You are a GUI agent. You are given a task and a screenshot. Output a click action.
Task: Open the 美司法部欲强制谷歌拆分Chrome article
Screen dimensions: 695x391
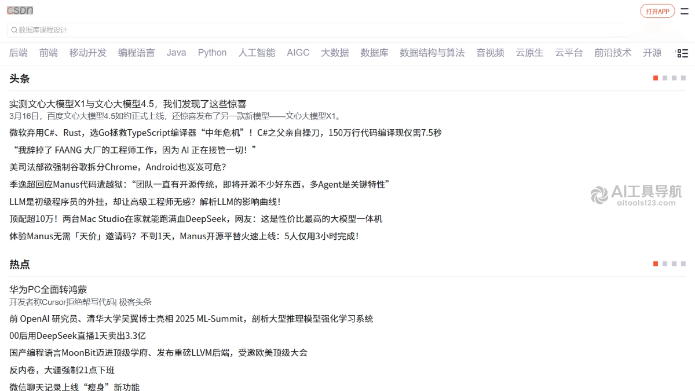tap(118, 167)
